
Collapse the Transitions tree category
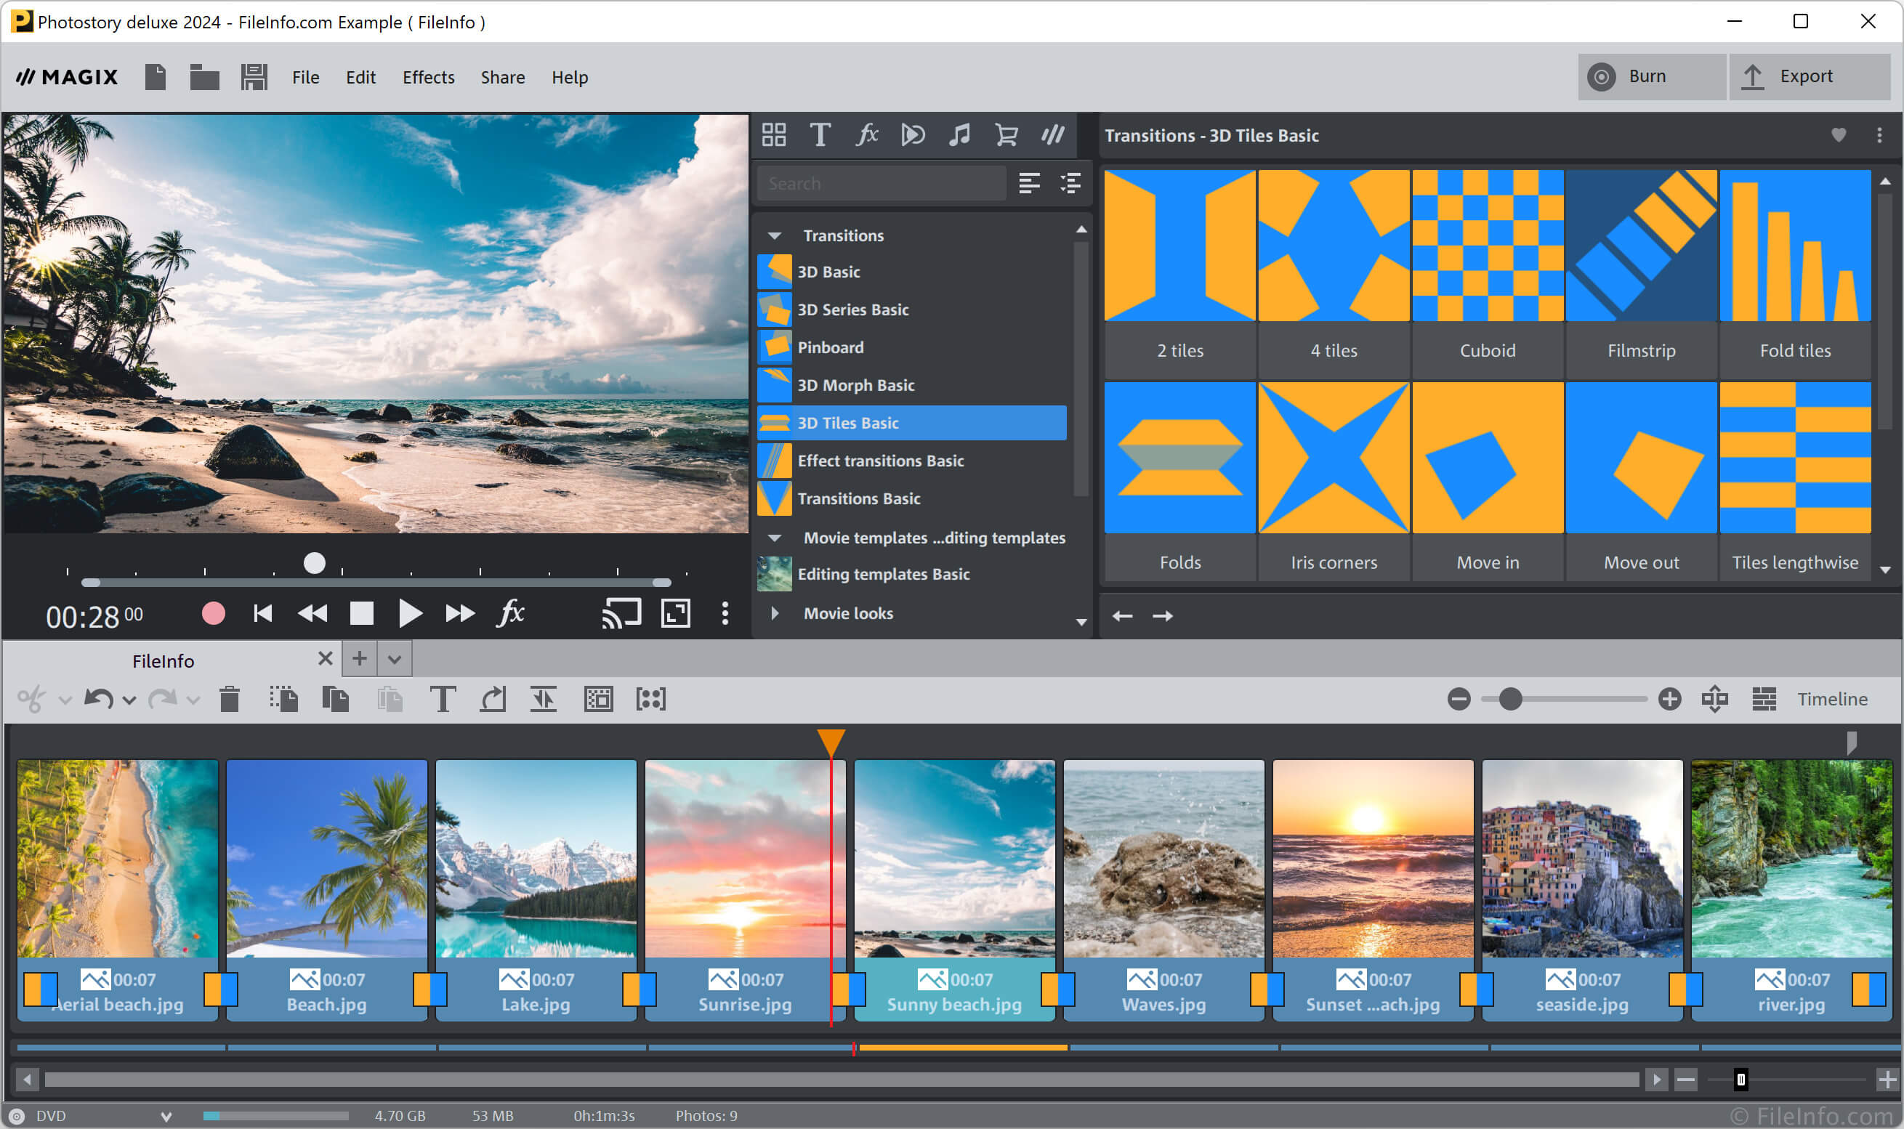click(775, 236)
